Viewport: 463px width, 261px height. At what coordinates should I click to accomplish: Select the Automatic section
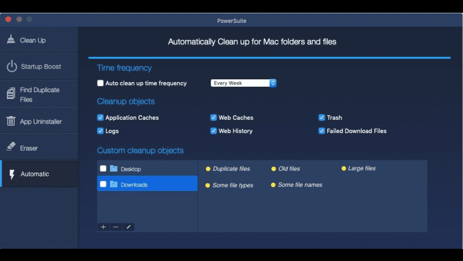click(39, 174)
